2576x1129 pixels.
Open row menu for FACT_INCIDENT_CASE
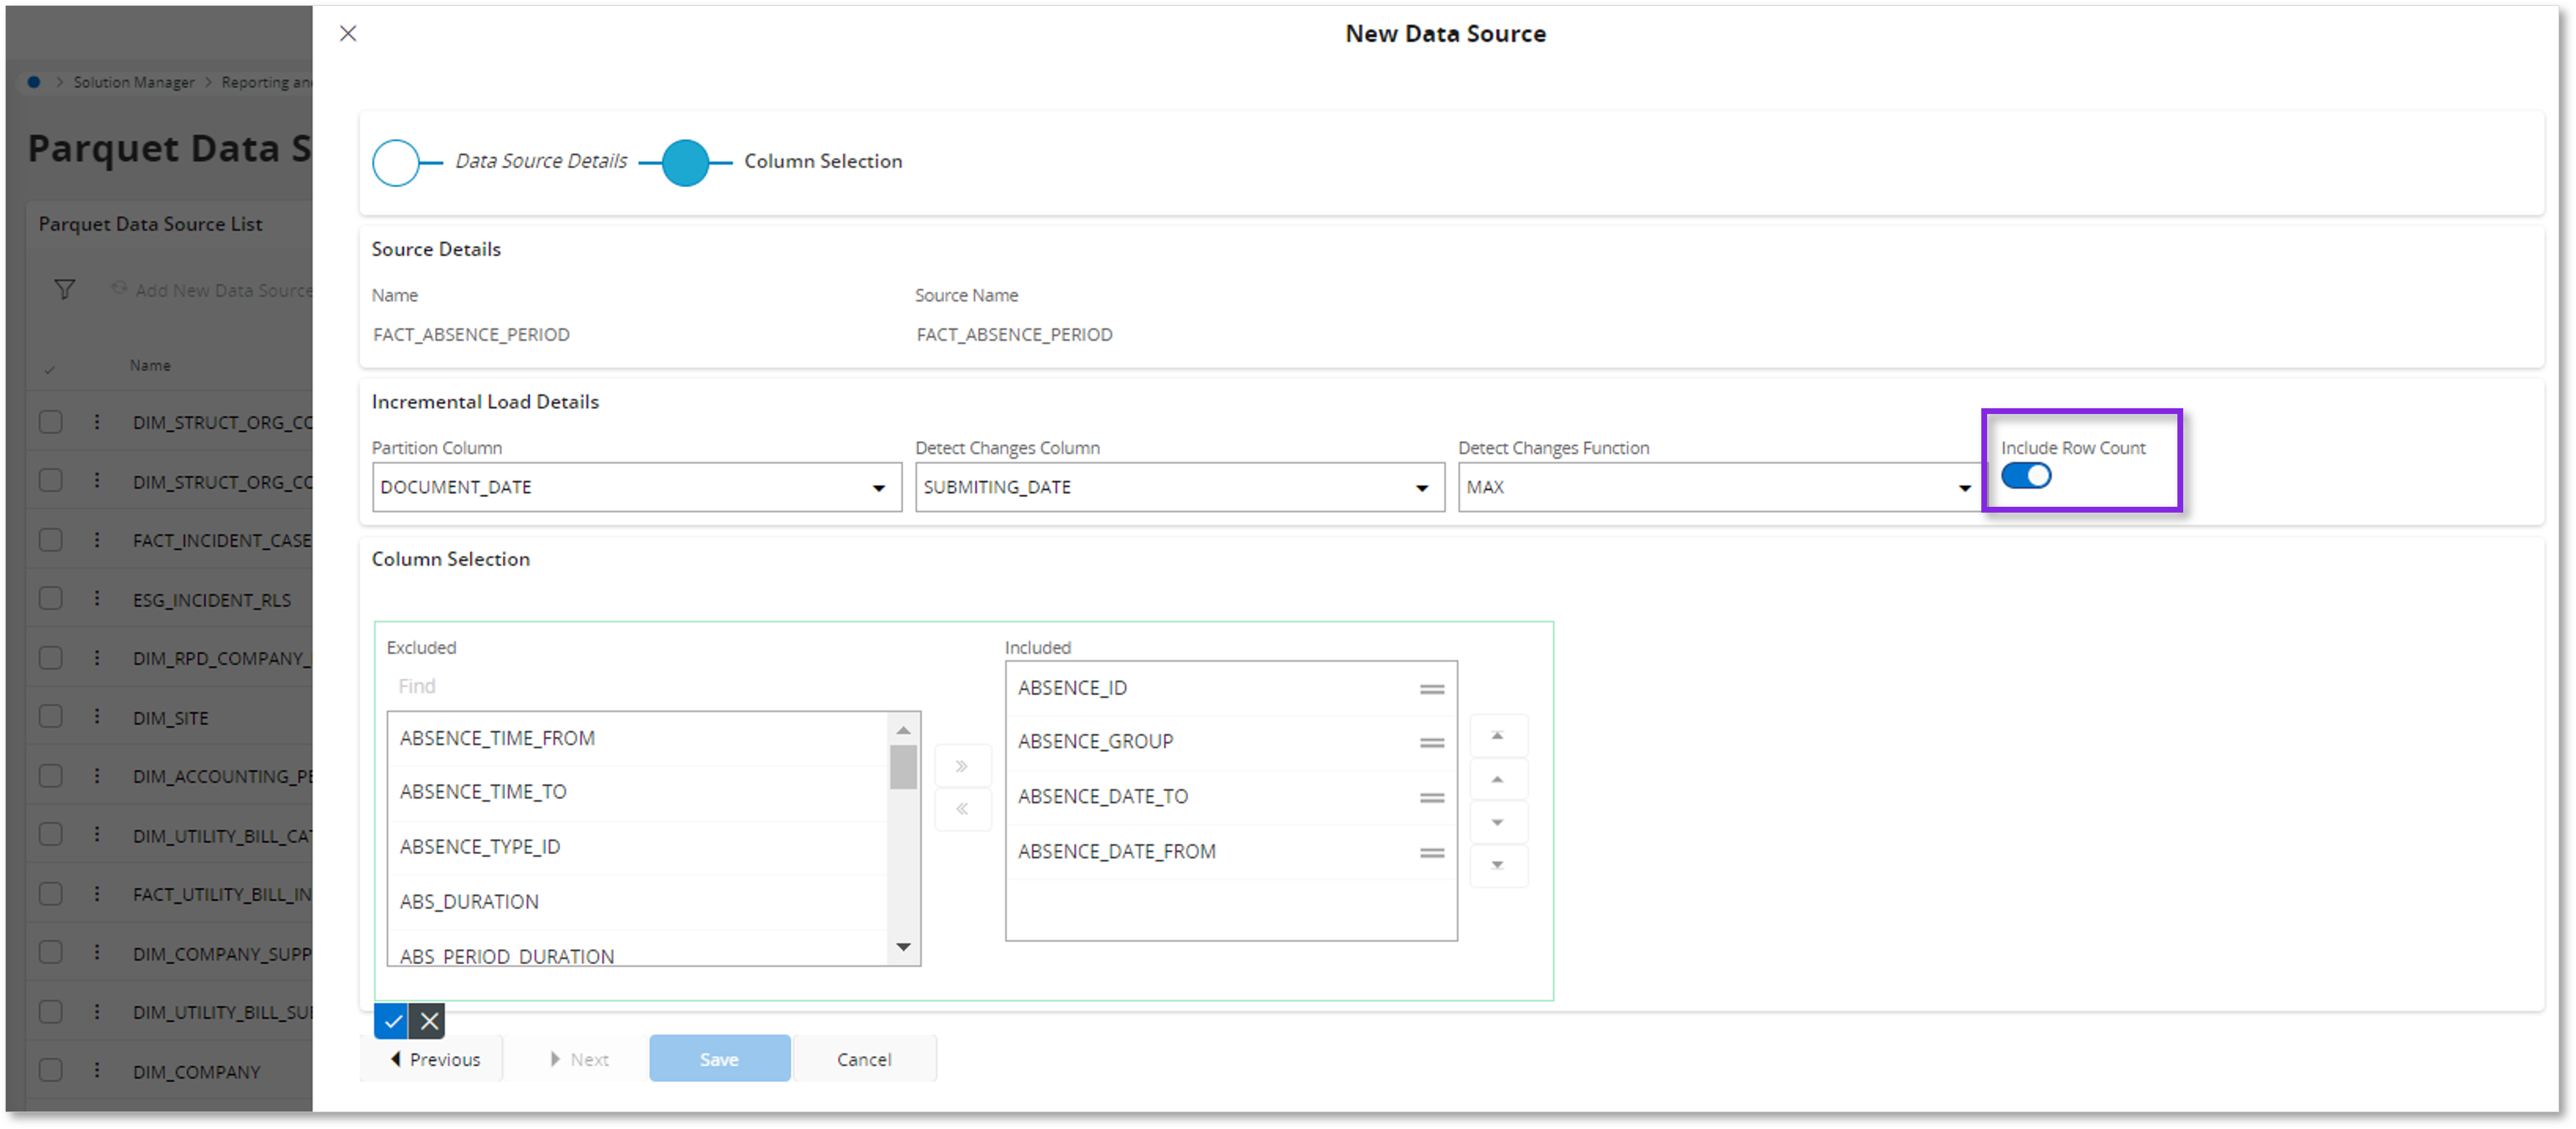click(x=97, y=540)
